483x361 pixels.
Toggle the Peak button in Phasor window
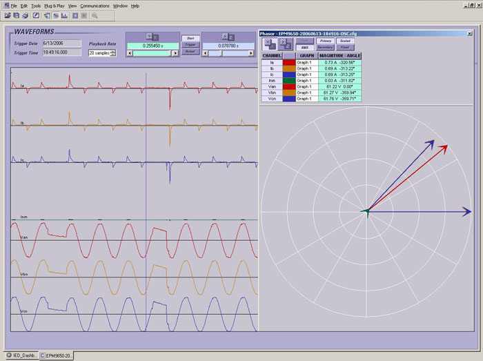click(x=304, y=41)
